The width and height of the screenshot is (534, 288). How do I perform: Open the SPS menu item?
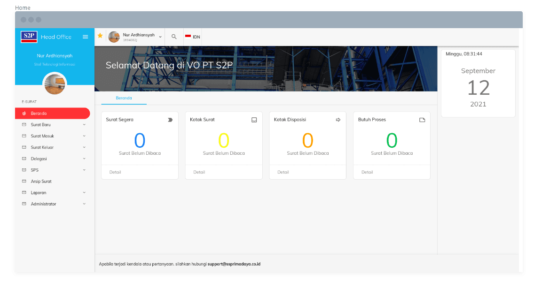point(55,170)
